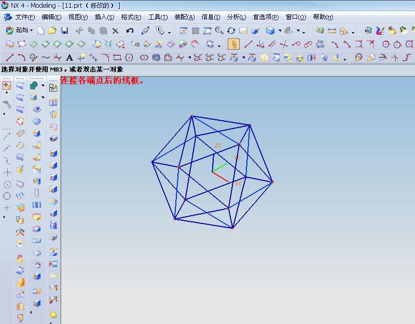Click the parallel lines tool icon
This screenshot has height=324, width=415.
pyautogui.click(x=272, y=44)
